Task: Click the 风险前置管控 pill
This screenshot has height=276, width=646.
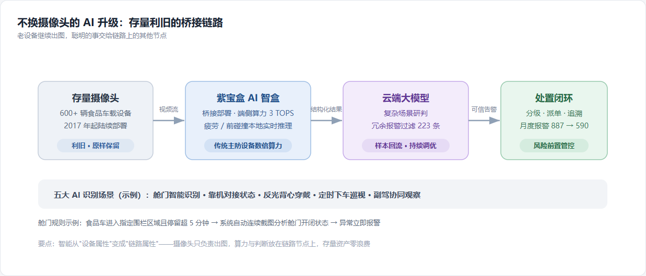Action: tap(554, 146)
